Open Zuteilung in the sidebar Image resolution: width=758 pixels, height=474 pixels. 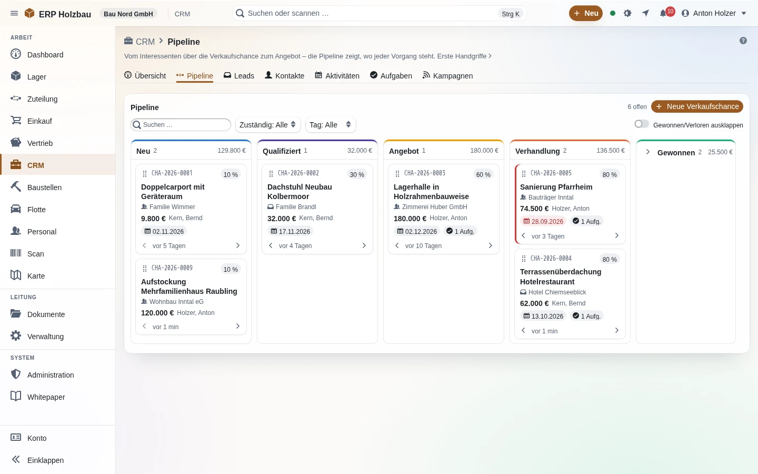[58, 98]
